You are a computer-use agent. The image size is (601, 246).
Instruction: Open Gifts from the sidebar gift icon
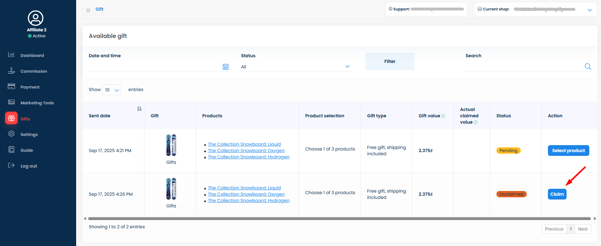pyautogui.click(x=11, y=118)
